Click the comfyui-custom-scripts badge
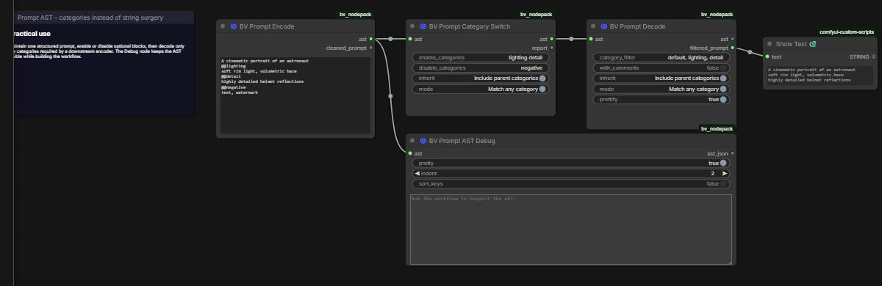This screenshot has width=882, height=286. 847,32
